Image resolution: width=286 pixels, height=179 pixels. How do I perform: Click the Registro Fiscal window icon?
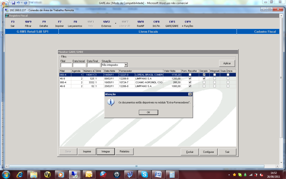click(x=7, y=16)
